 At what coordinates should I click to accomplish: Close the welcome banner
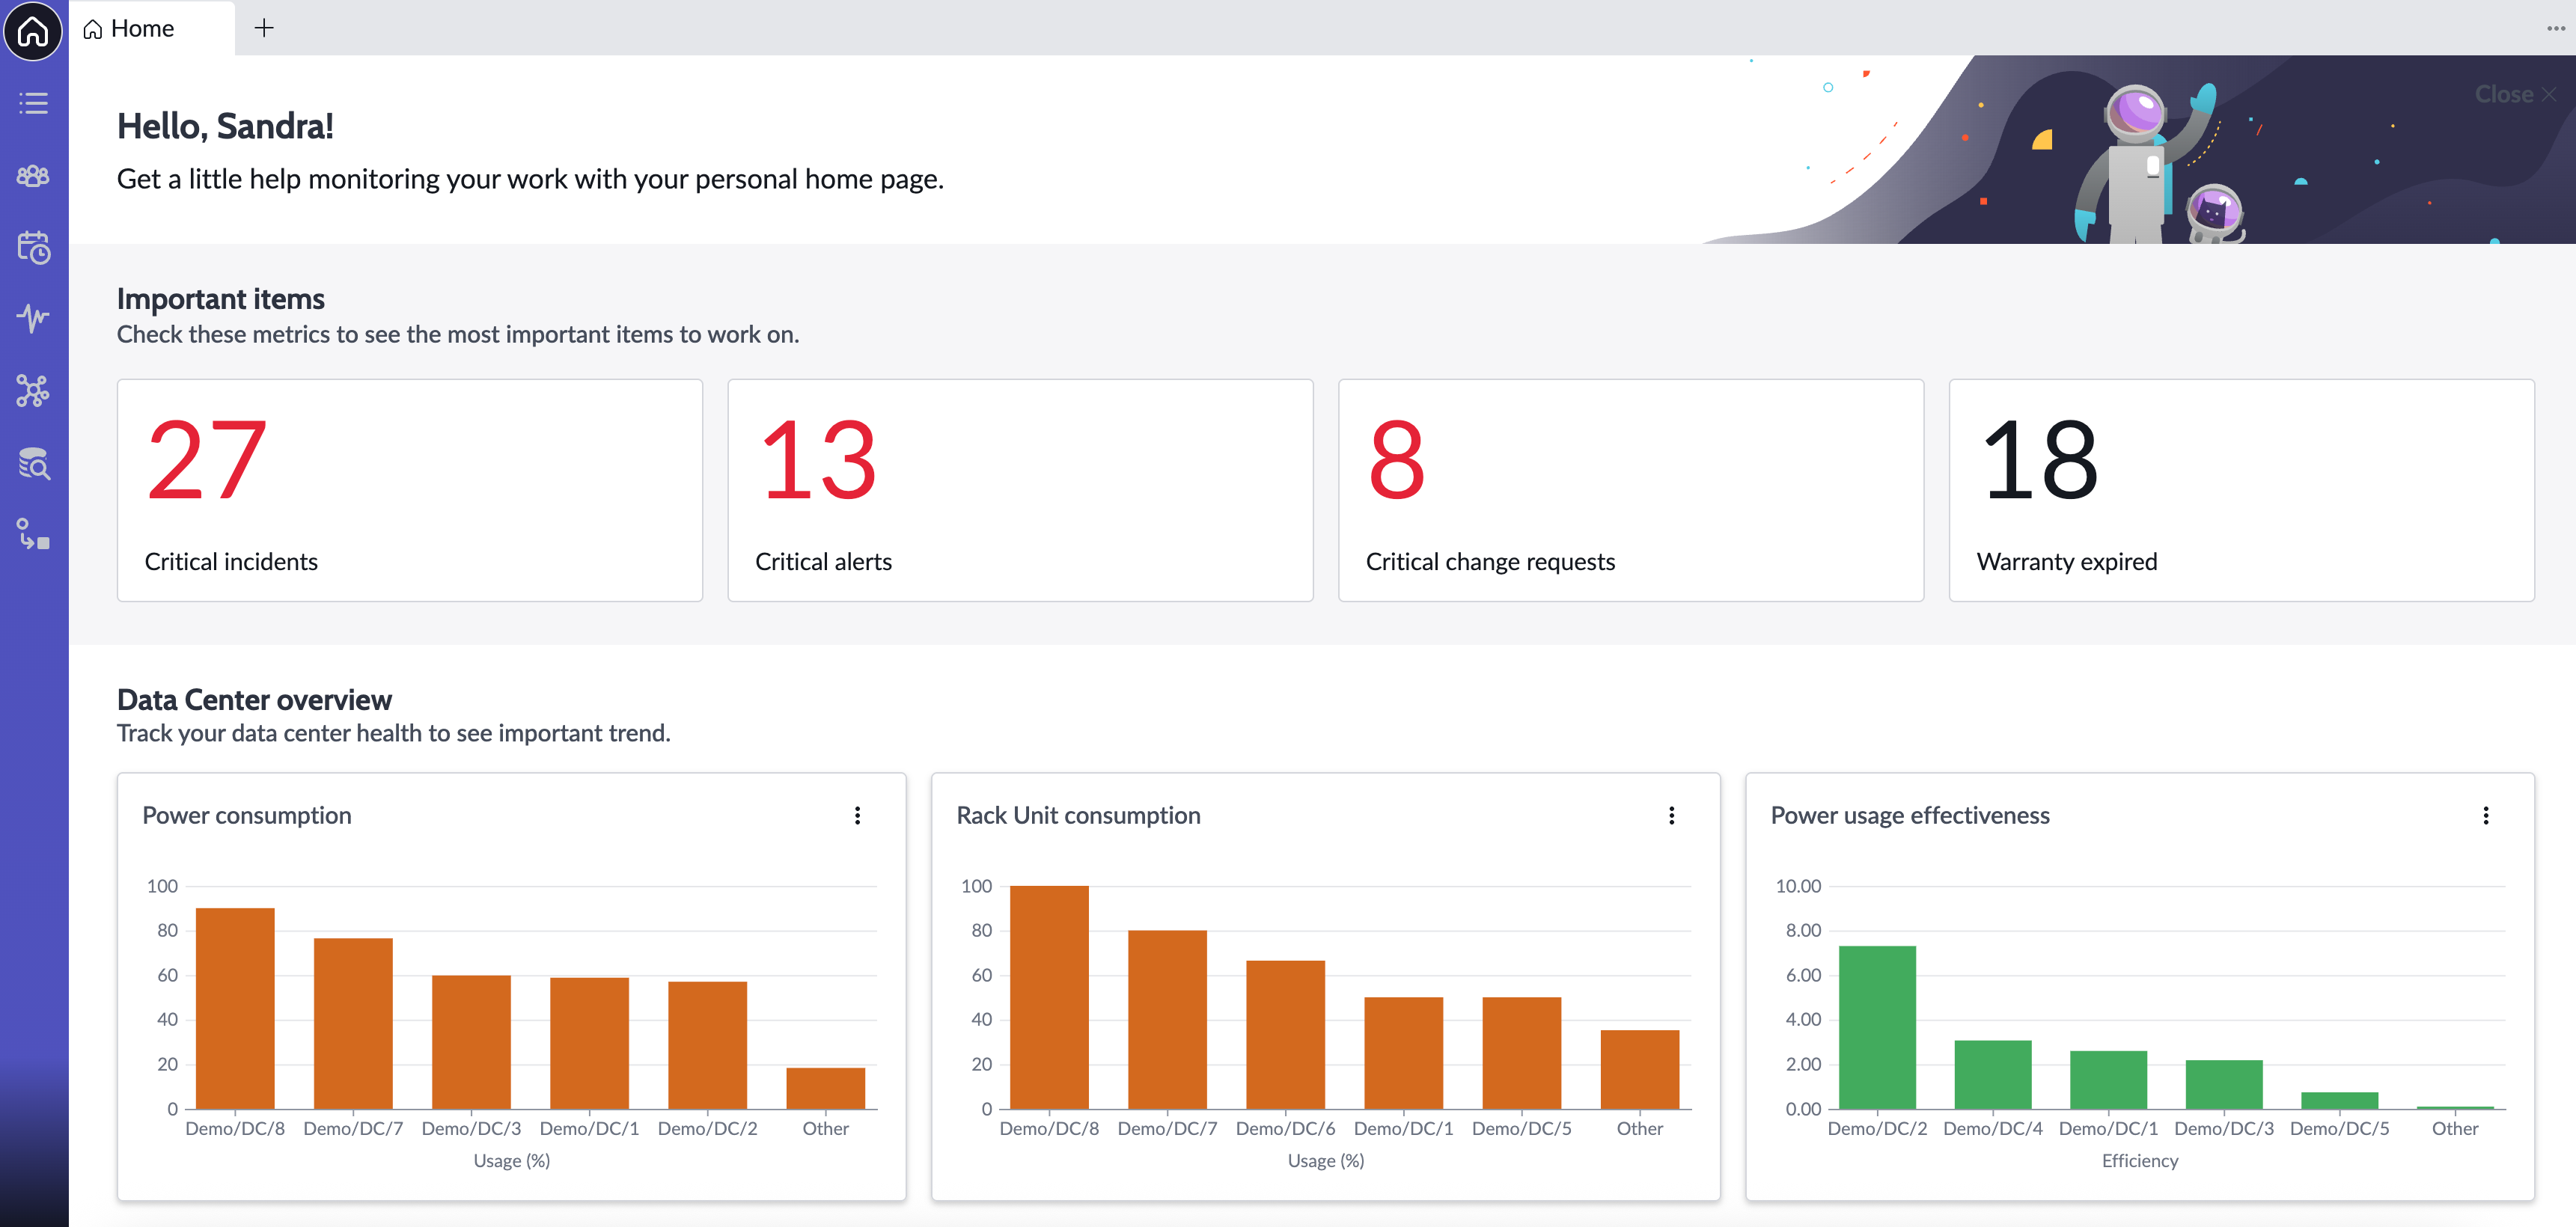pos(2515,94)
